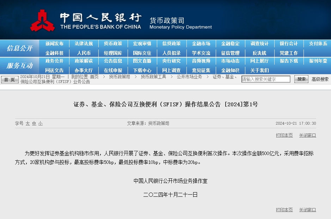The image size is (331, 219).
Task: Open the 证券、基金、保险公司互换便利 breadcrumb
Action: pyautogui.click(x=225, y=77)
